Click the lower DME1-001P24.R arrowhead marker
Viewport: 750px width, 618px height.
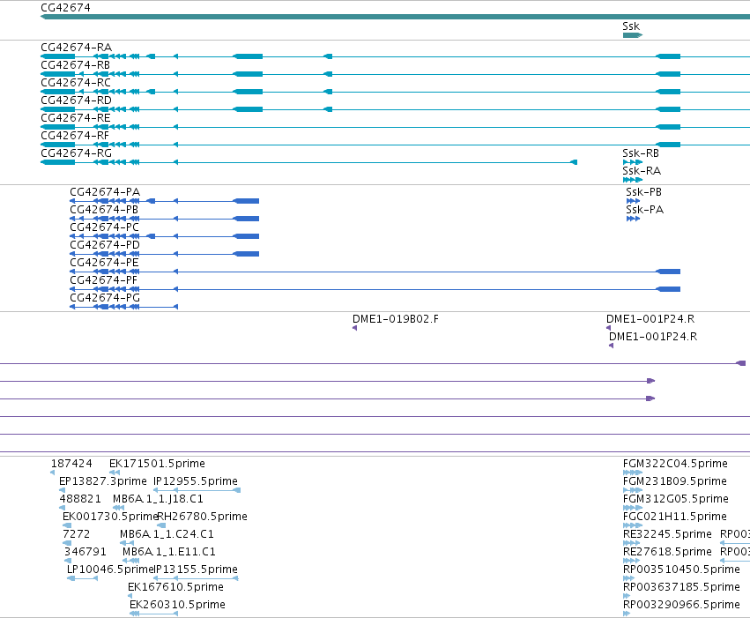point(612,346)
